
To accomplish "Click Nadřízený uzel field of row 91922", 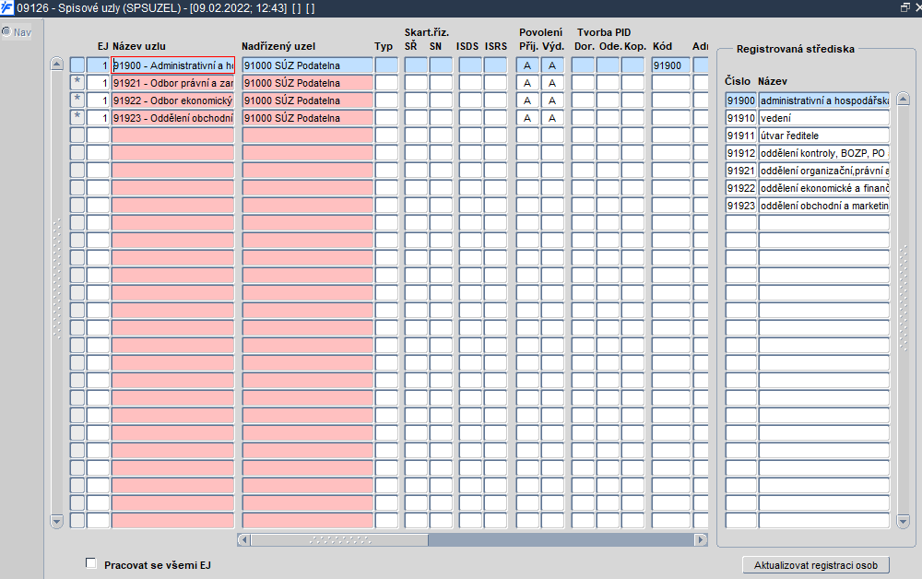I will pos(308,100).
